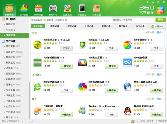Open 软件小助手 in the status bar
The height and width of the screenshot is (124, 167).
[x=138, y=121]
